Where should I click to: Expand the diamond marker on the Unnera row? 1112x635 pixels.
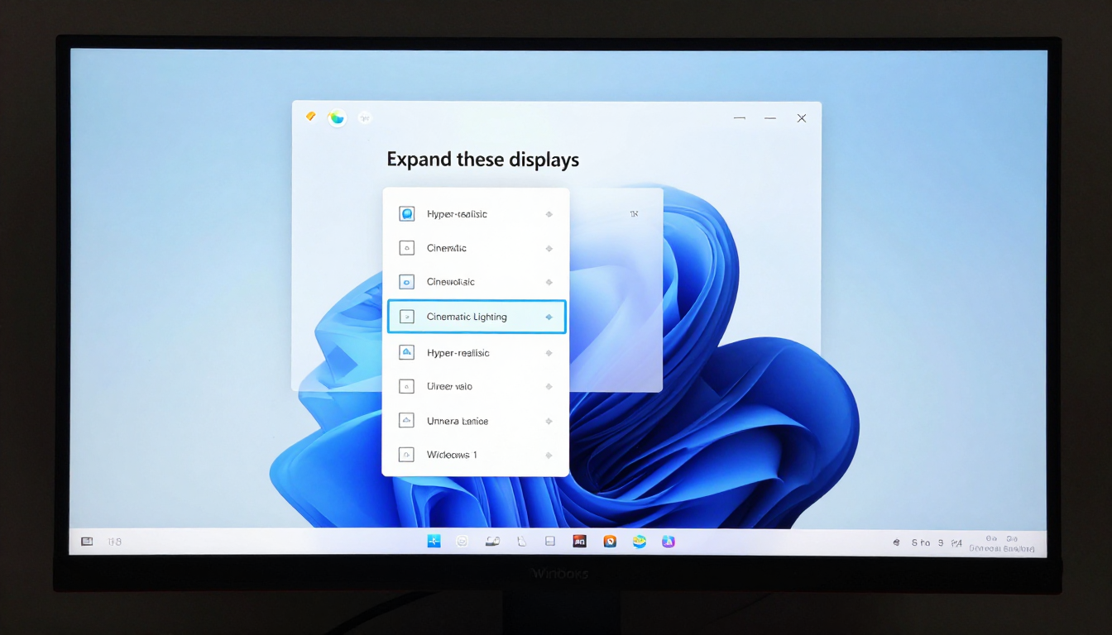(x=549, y=421)
